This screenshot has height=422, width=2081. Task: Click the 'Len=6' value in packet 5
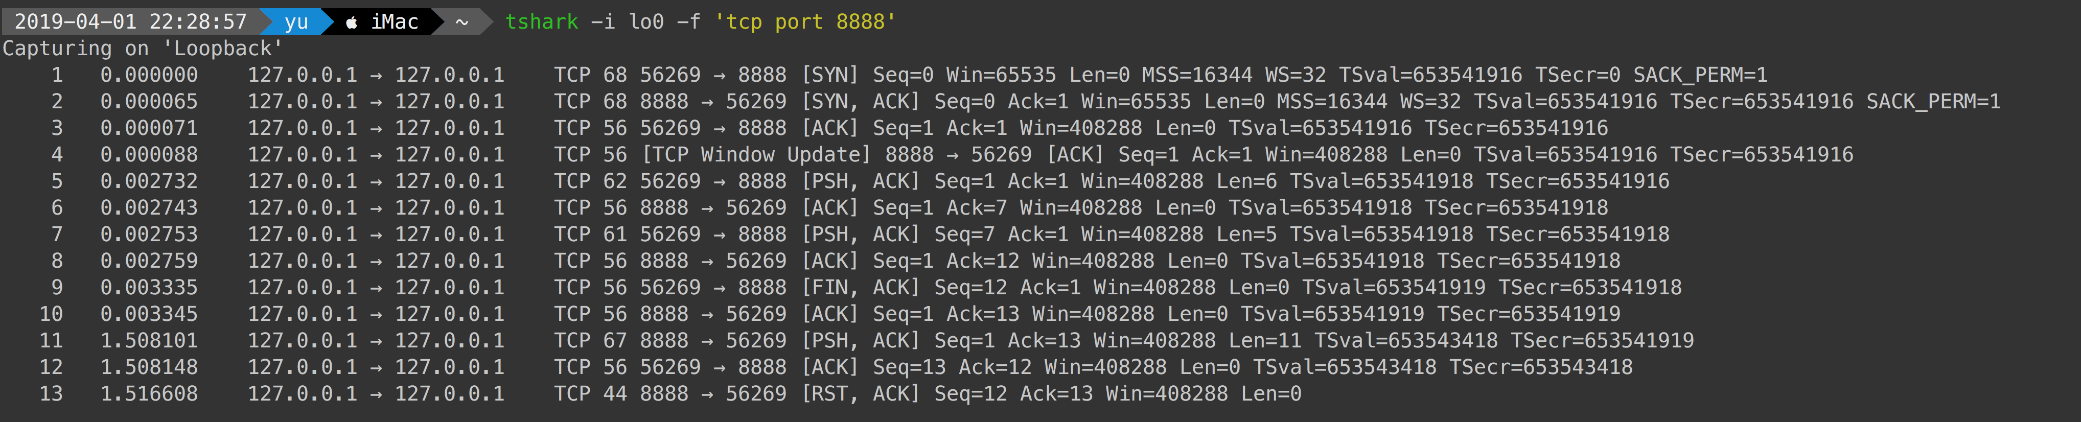click(x=1246, y=181)
